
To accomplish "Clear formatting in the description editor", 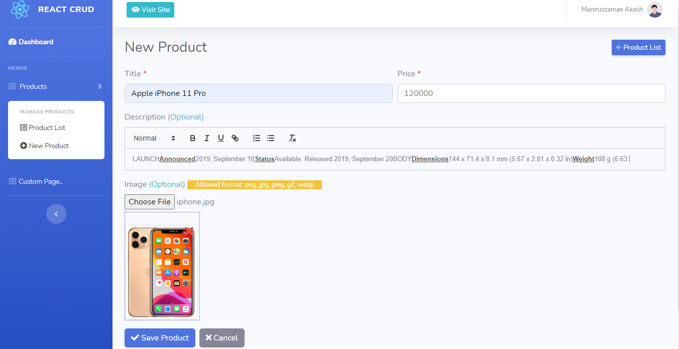I will (292, 138).
